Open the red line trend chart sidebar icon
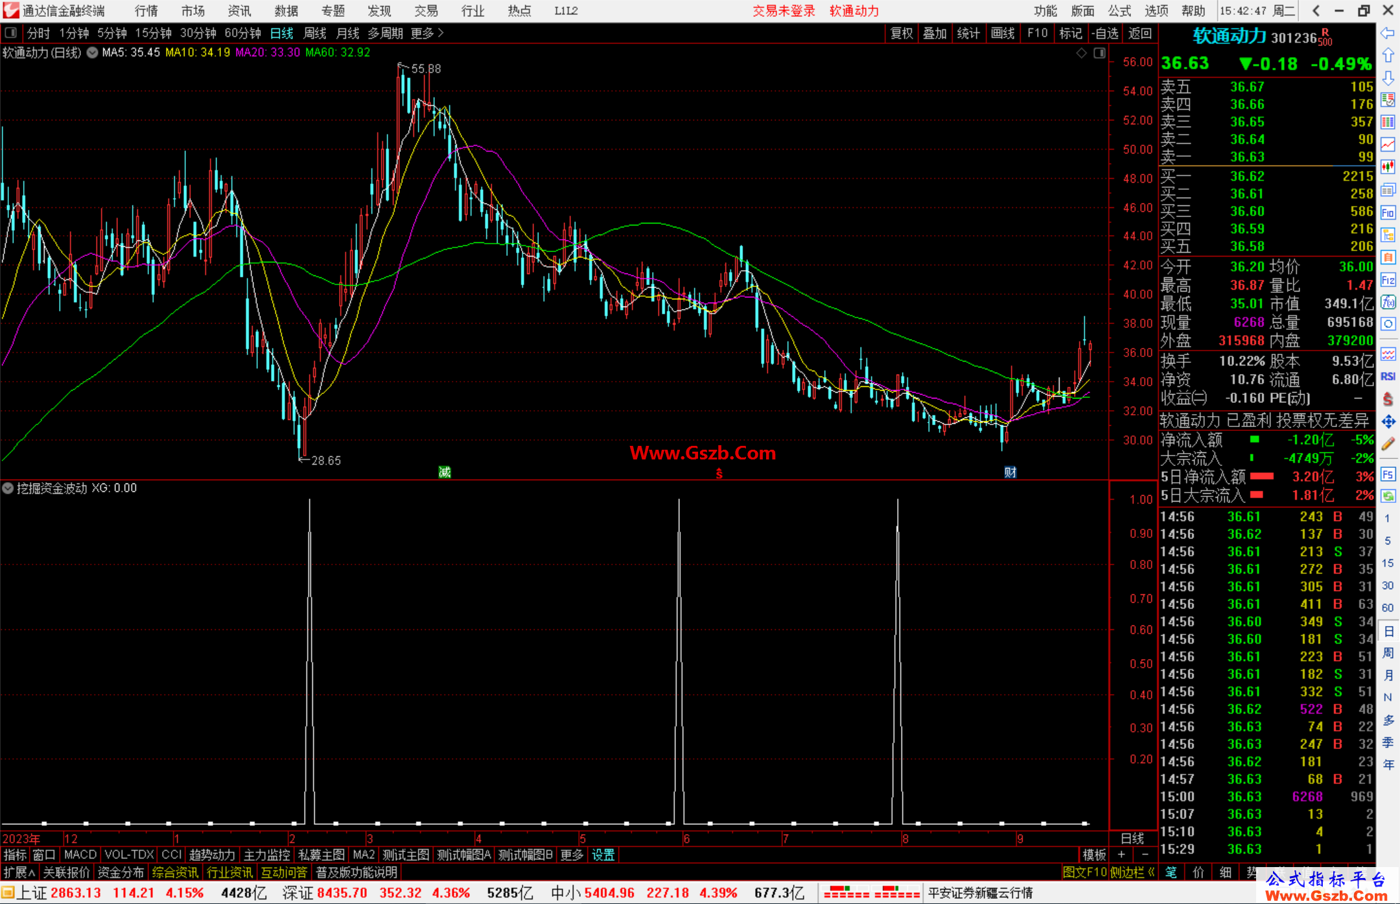Viewport: 1400px width, 904px height. pos(1388,145)
